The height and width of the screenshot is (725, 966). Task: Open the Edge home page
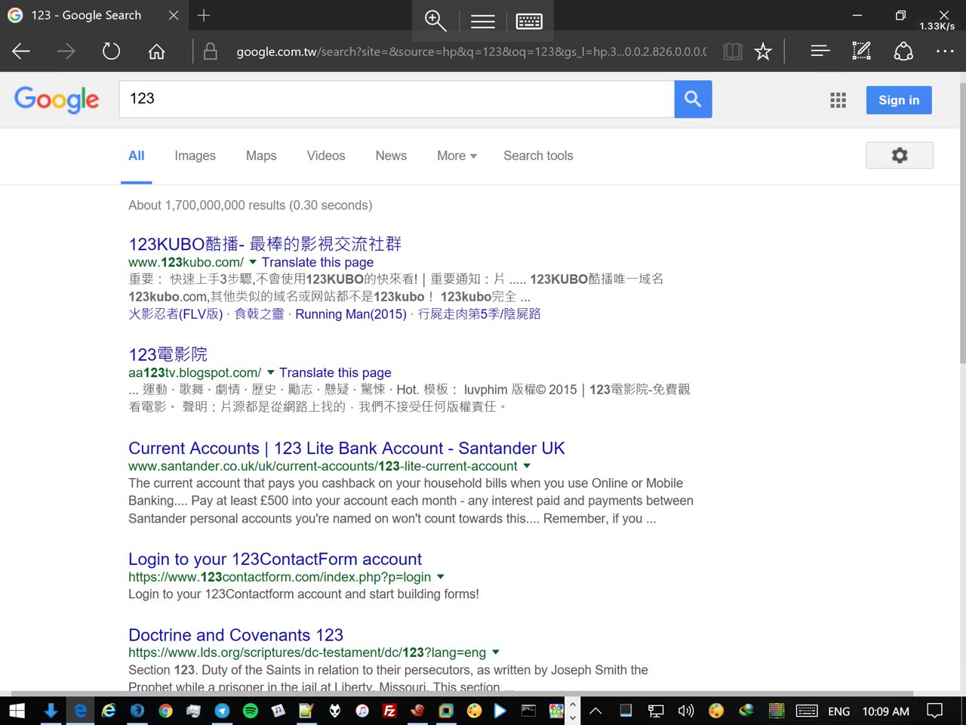[x=156, y=51]
